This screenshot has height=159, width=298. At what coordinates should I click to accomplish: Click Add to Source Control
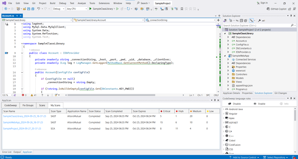(x=244, y=157)
